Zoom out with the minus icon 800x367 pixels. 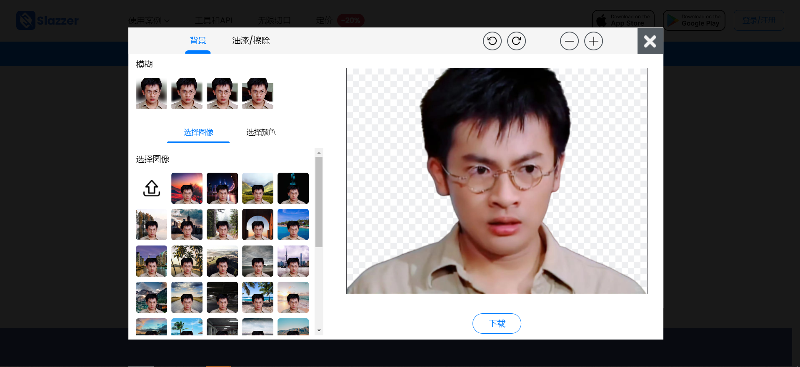569,41
